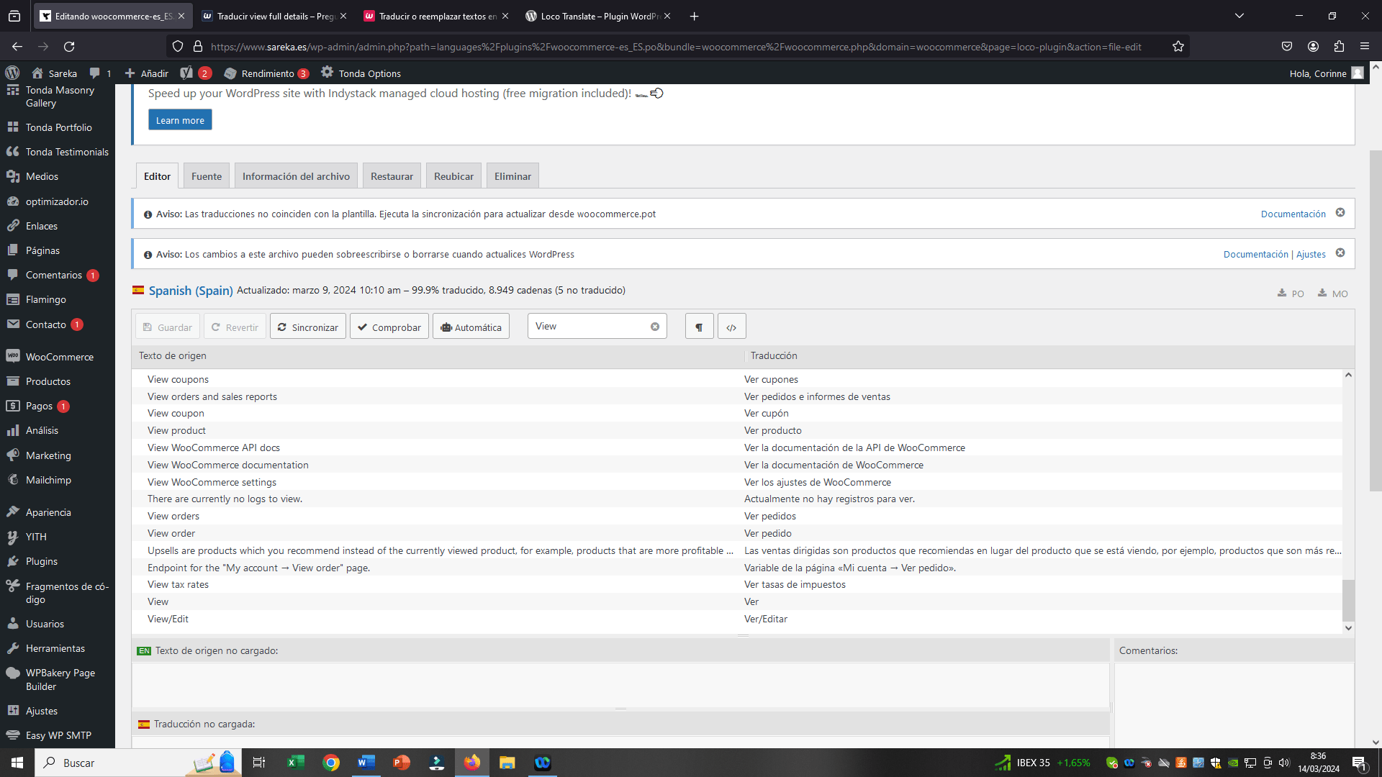Image resolution: width=1382 pixels, height=777 pixels.
Task: Reload the page in browser
Action: [x=69, y=46]
